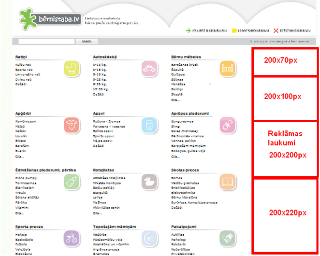This screenshot has width=320, height=256.
Task: Open the Skolas preces heading
Action: point(185,170)
